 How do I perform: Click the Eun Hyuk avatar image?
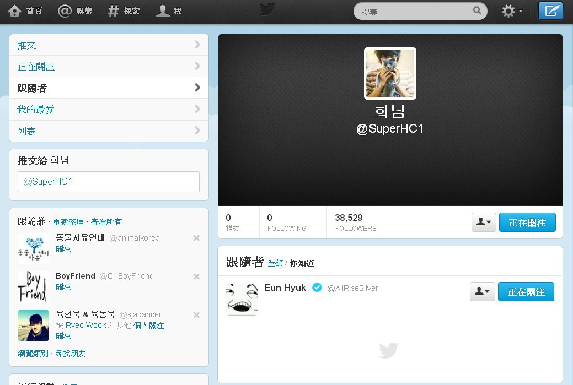point(242,299)
